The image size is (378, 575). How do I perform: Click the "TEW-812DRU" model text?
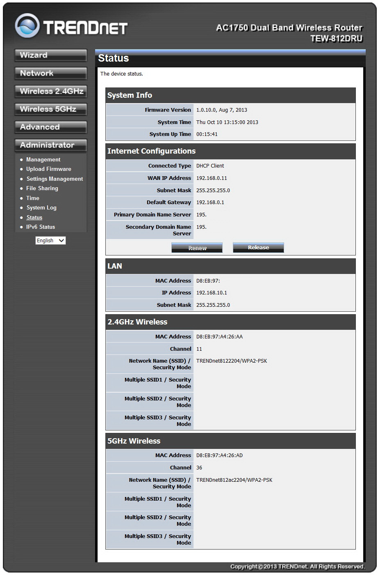pos(336,39)
